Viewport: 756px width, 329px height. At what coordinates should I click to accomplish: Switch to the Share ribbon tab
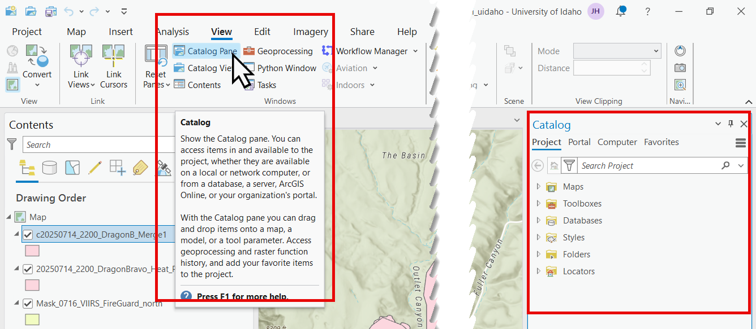[362, 32]
